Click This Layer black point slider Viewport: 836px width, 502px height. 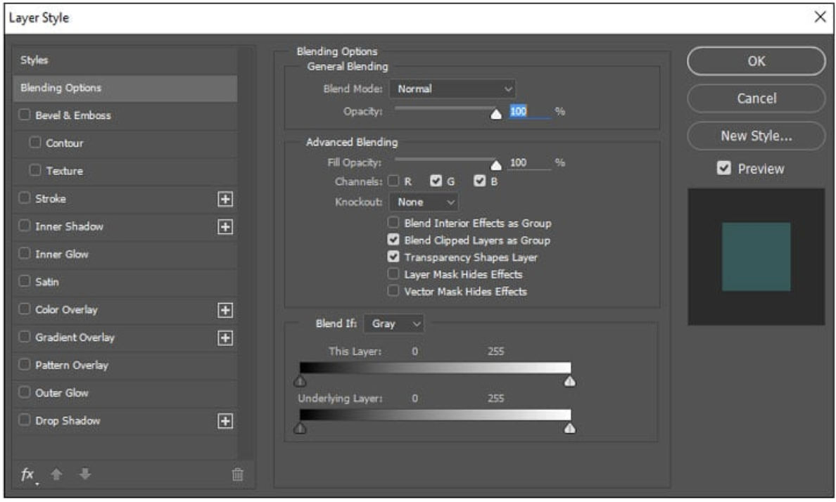pos(300,380)
